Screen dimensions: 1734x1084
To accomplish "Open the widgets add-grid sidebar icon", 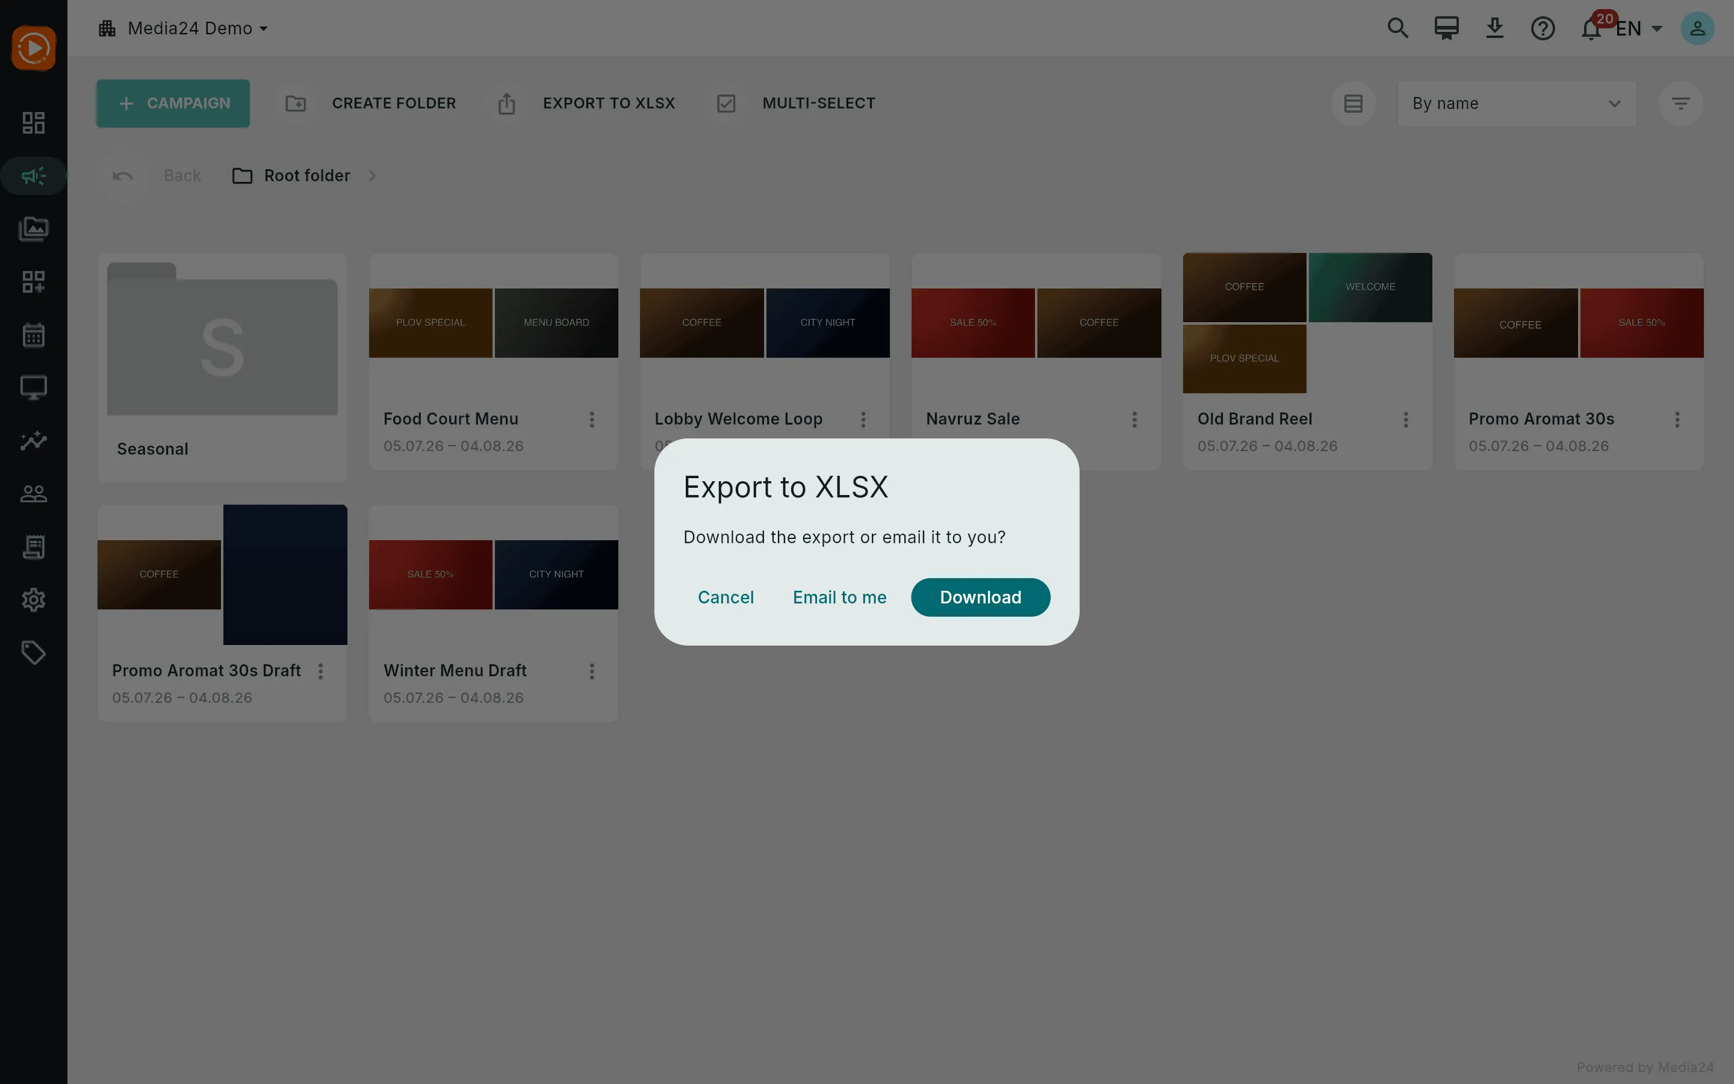I will pos(33,282).
